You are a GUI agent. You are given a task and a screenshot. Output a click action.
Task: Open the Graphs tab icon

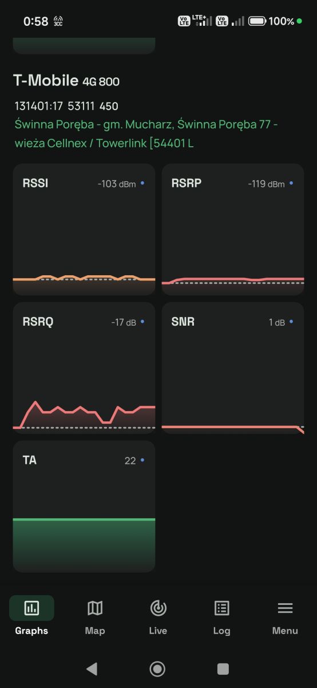[31, 608]
